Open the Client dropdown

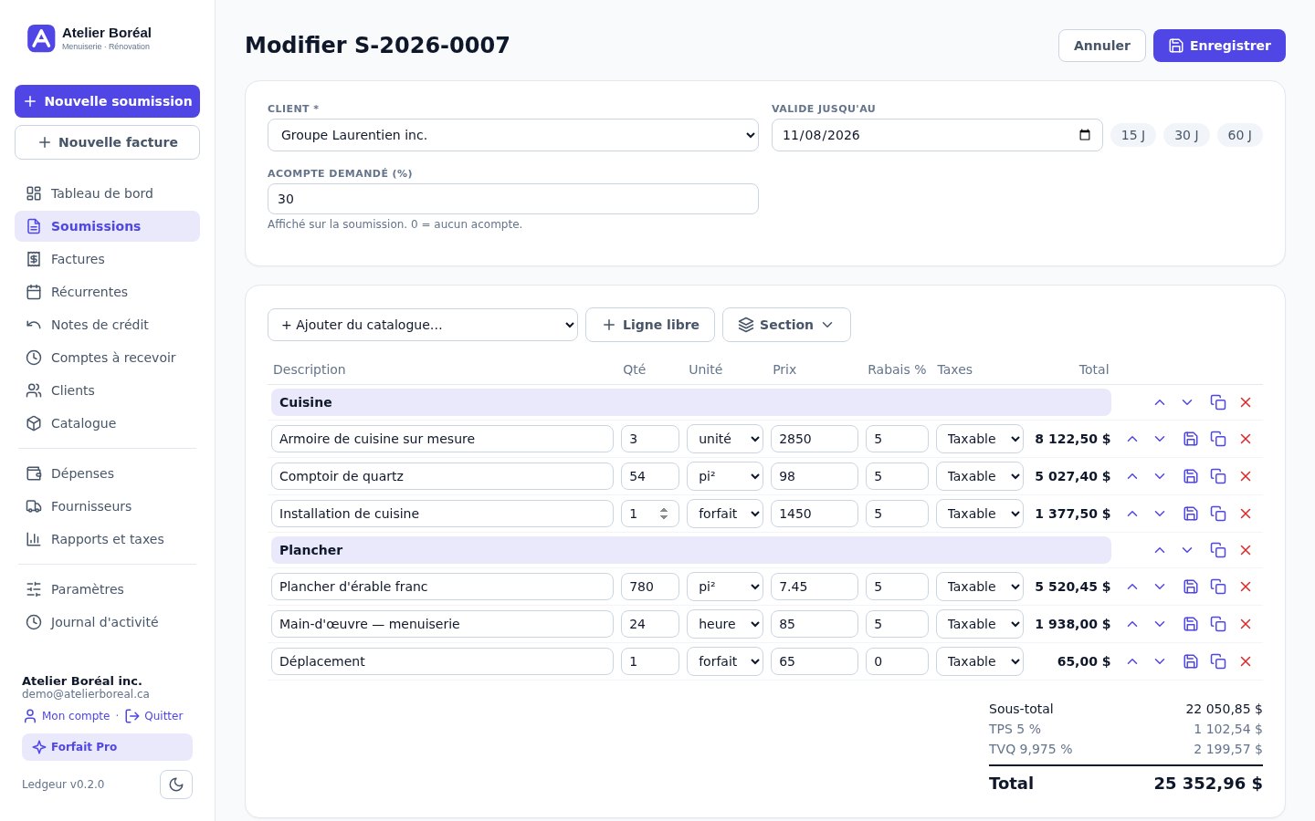(513, 135)
